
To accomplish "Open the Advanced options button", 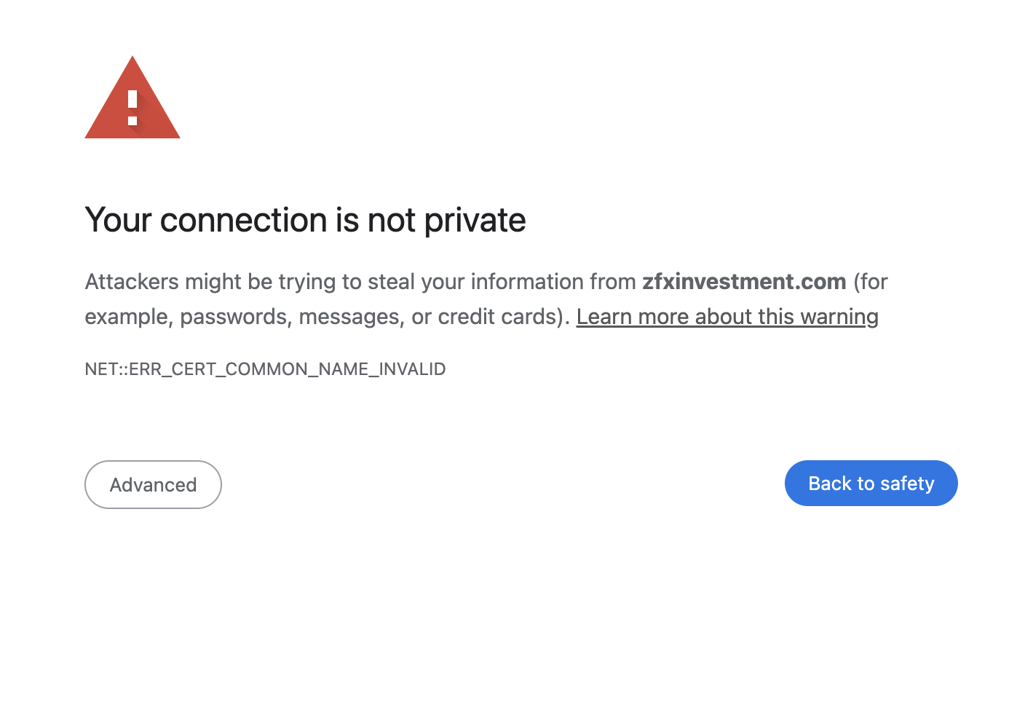I will click(153, 484).
